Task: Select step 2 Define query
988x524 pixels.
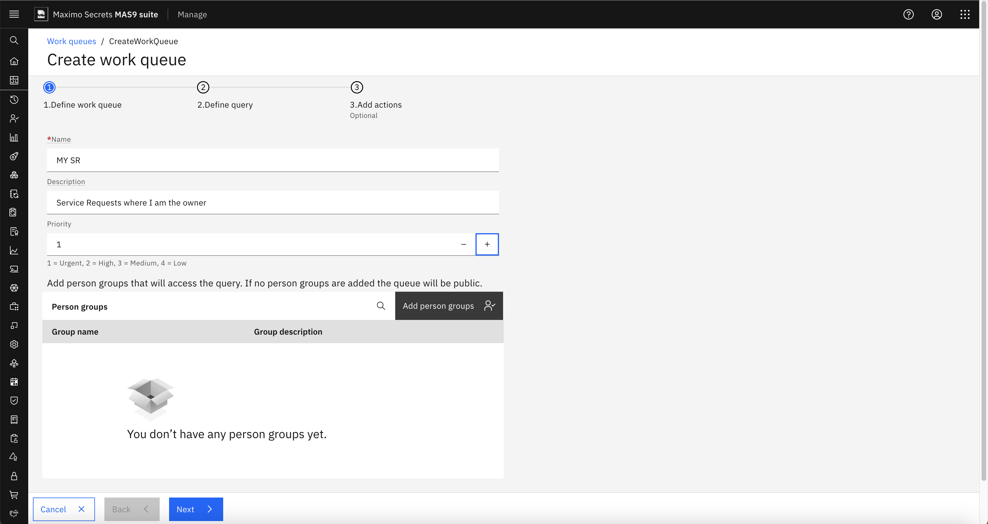Action: click(203, 87)
